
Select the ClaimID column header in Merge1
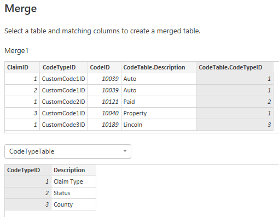pos(22,67)
